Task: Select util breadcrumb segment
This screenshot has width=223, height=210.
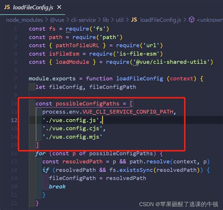Action: coord(119,20)
